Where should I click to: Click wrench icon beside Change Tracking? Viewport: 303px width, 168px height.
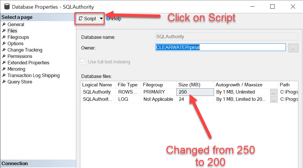pos(4,50)
